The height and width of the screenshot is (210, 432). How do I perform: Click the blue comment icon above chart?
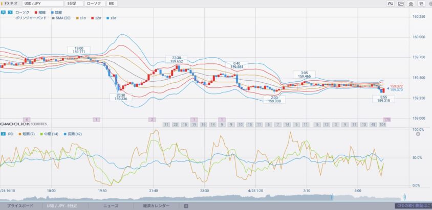click(x=3, y=11)
